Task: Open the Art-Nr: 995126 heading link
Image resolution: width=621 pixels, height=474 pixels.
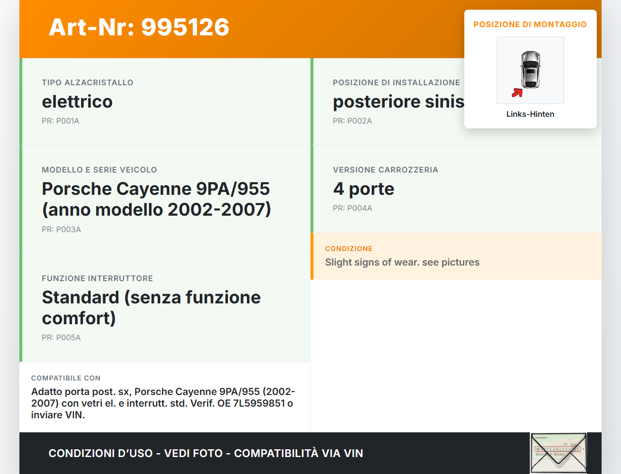Action: pyautogui.click(x=139, y=28)
